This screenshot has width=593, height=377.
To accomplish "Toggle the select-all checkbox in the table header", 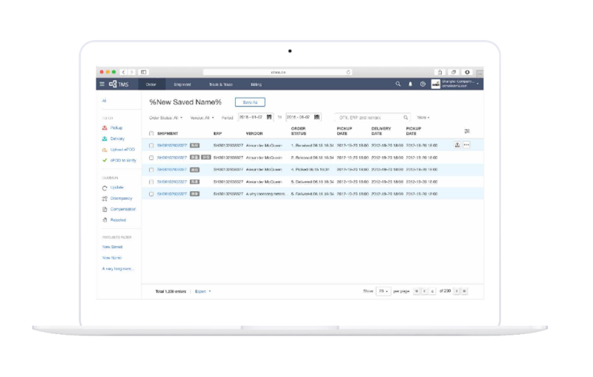I will pyautogui.click(x=151, y=133).
